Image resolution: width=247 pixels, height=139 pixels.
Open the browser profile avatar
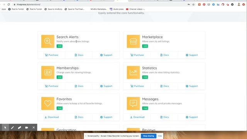click(239, 5)
